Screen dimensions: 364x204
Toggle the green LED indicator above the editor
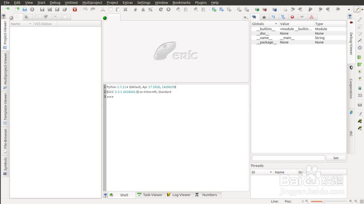tap(105, 18)
